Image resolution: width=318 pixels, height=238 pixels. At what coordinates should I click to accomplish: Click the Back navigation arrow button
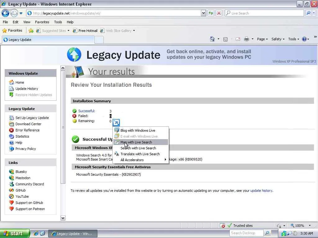6,13
